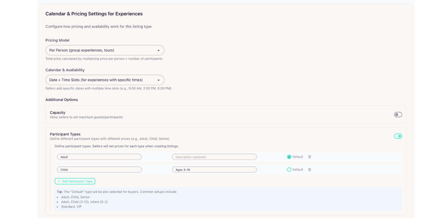437x218 pixels.
Task: Click the Additional Options section label
Action: [61, 99]
